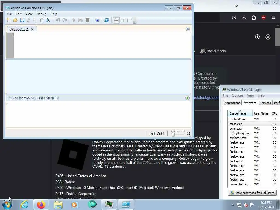Screen dimensions: 280x210
Task: Clear the output pane with the wiper icon
Action: point(48,20)
